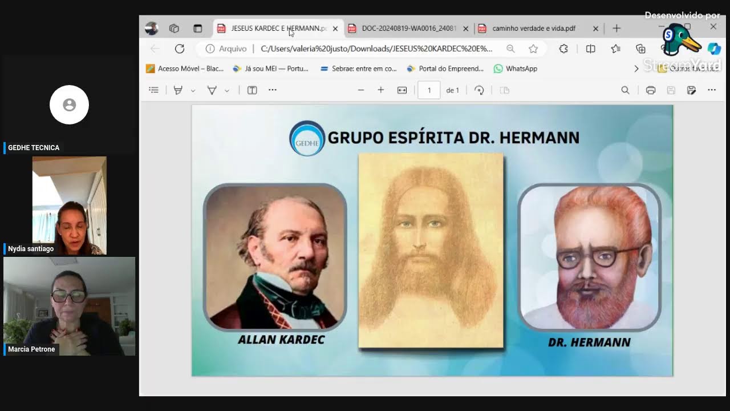The image size is (730, 411).
Task: Close the DOC-20240819-WA0016 tab
Action: [465, 28]
